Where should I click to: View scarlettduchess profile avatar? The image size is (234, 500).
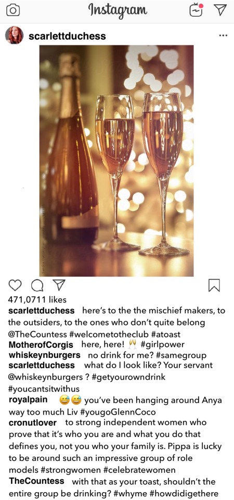(14, 35)
